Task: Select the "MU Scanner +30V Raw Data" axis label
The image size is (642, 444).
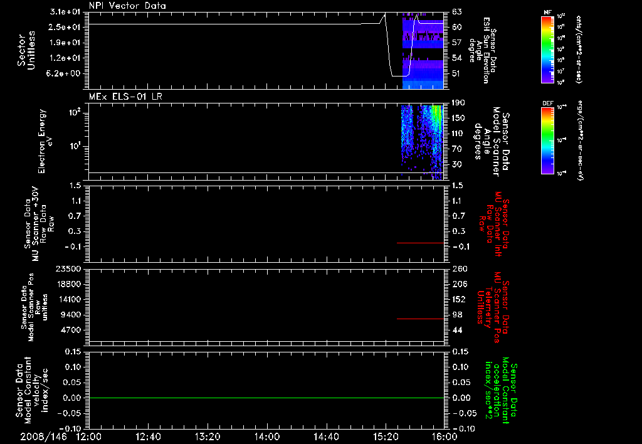Action: click(39, 224)
